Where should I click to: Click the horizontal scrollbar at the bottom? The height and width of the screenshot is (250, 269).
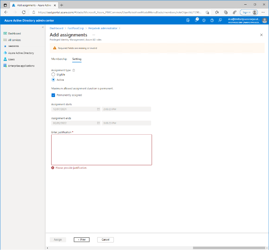[x=229, y=248]
